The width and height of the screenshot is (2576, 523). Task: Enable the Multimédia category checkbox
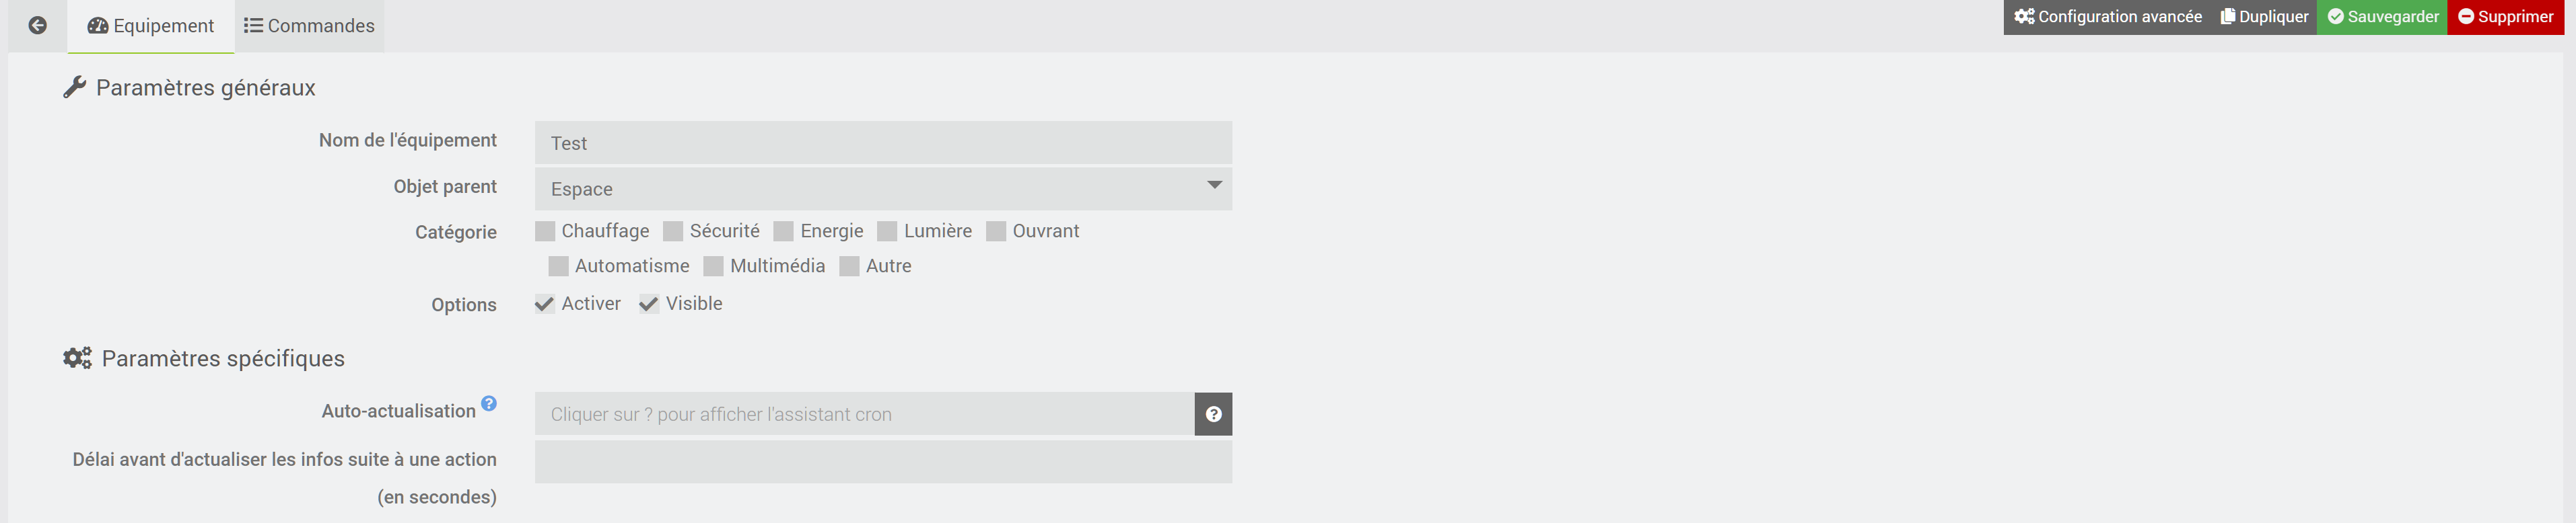pyautogui.click(x=713, y=266)
